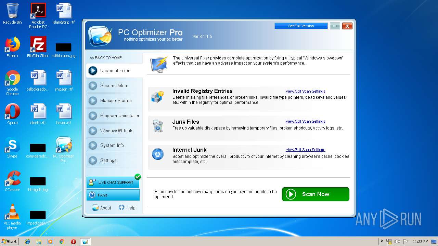Select the Opera desktop shortcut
This screenshot has height=246, width=438.
pos(12,114)
